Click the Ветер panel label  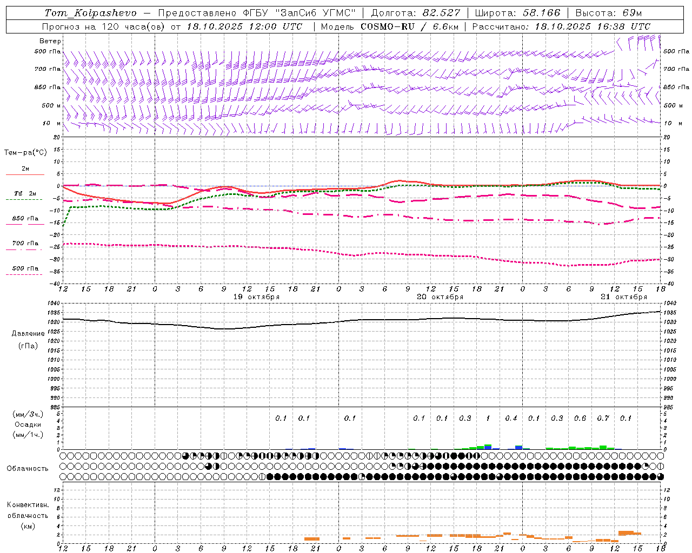[x=50, y=41]
